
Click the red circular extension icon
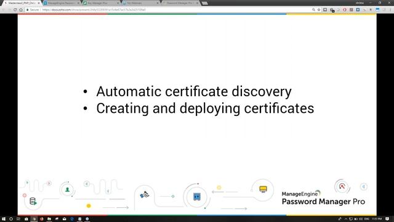(x=345, y=10)
